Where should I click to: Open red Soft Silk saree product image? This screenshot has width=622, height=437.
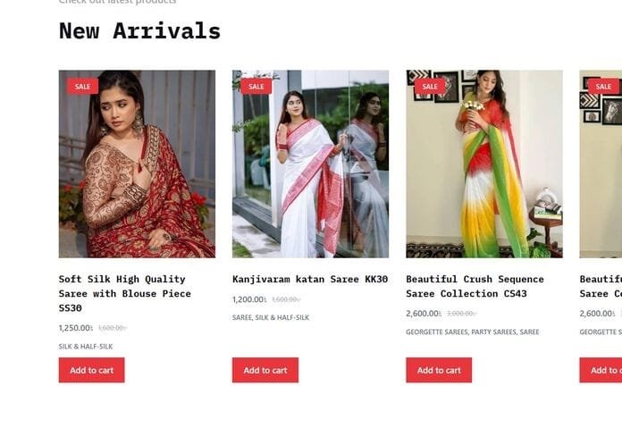pos(137,164)
